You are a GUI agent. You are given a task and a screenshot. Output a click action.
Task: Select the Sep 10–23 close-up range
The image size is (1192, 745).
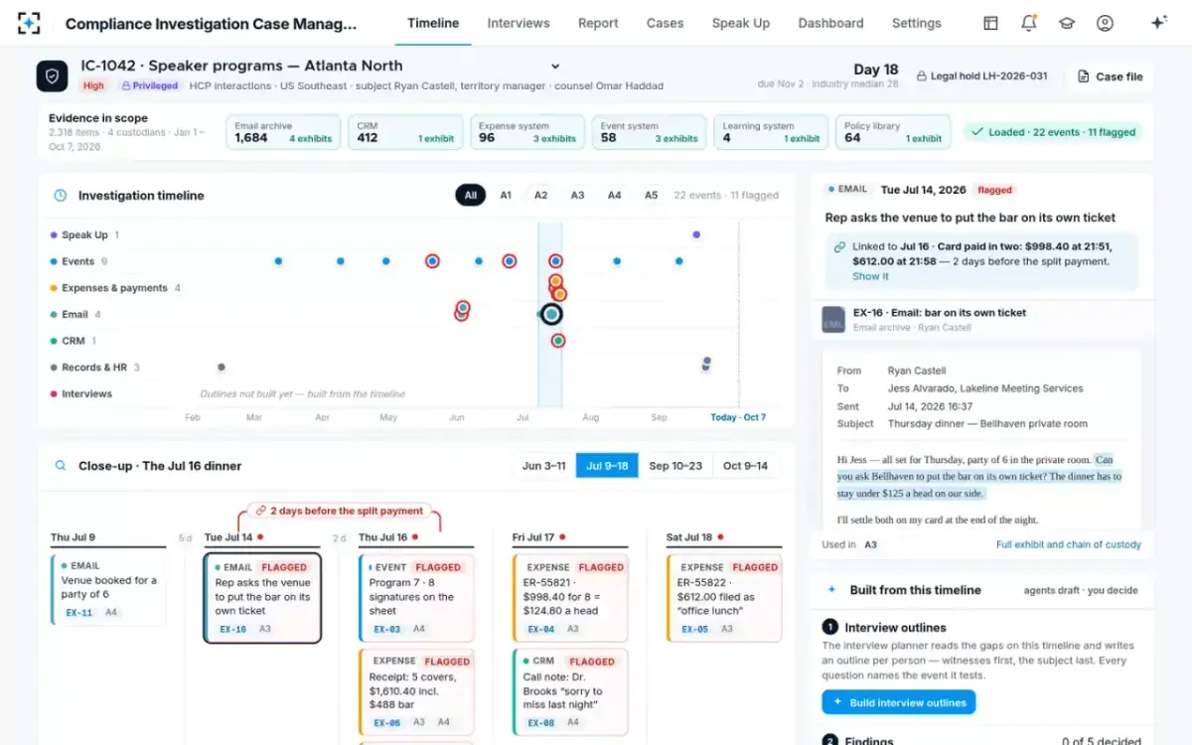click(x=675, y=466)
